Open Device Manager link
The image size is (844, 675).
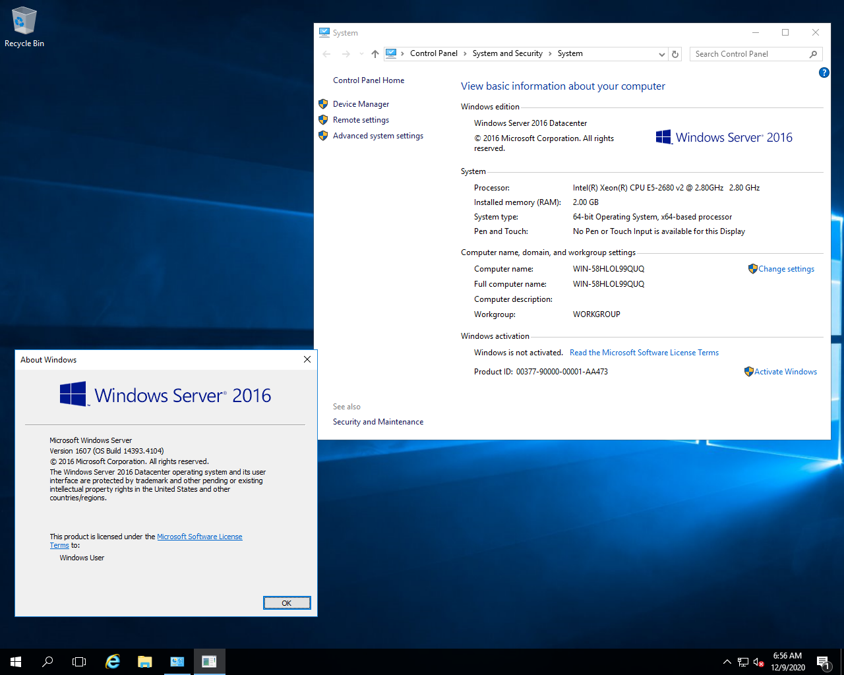point(361,104)
